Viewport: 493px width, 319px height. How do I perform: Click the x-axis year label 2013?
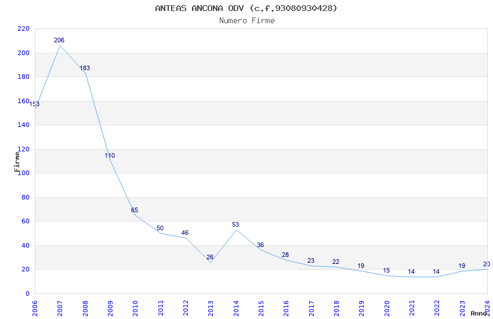(211, 309)
